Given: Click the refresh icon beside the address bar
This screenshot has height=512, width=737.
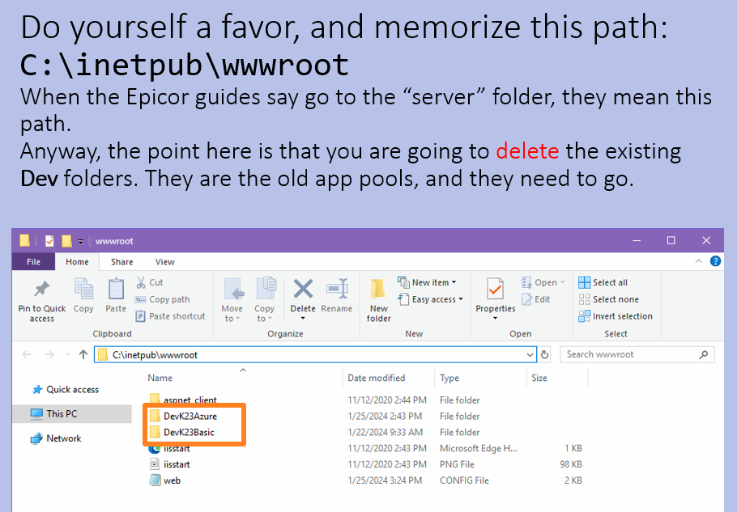Looking at the screenshot, I should pyautogui.click(x=545, y=355).
